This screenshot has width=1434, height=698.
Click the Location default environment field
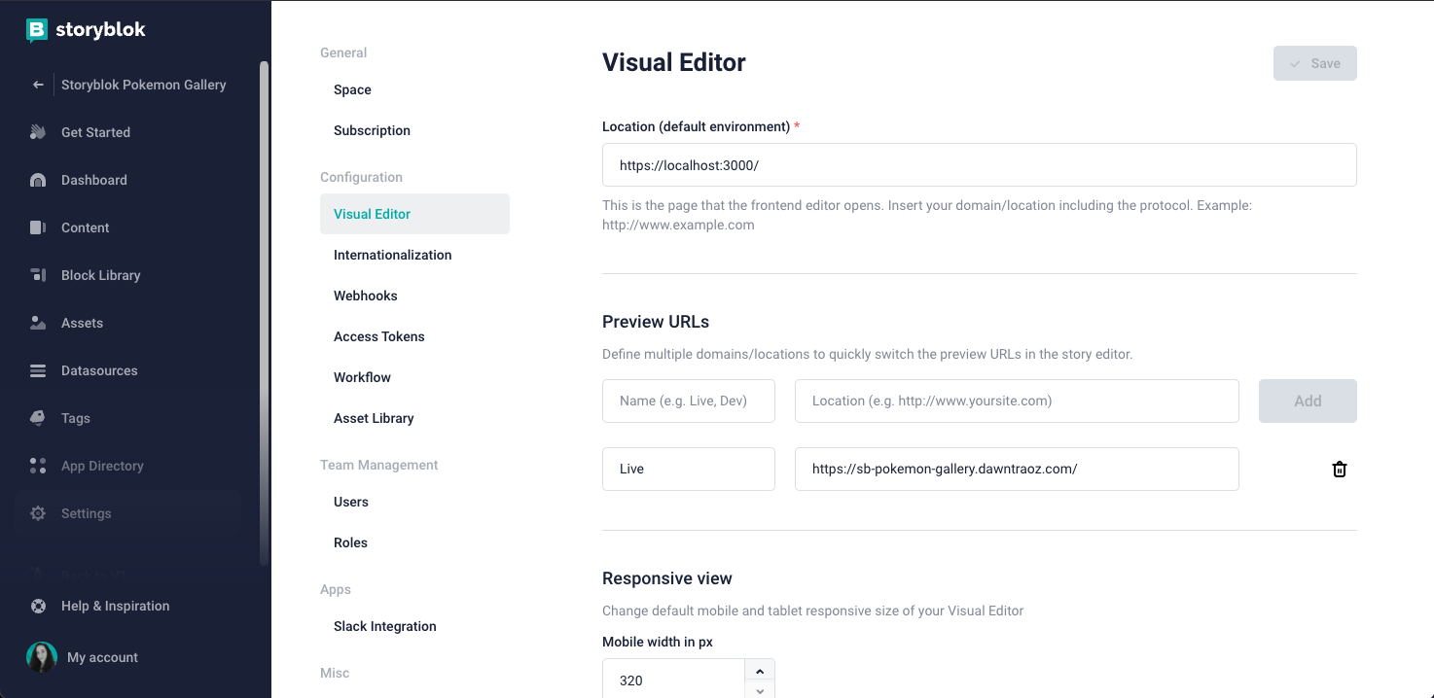click(x=979, y=164)
